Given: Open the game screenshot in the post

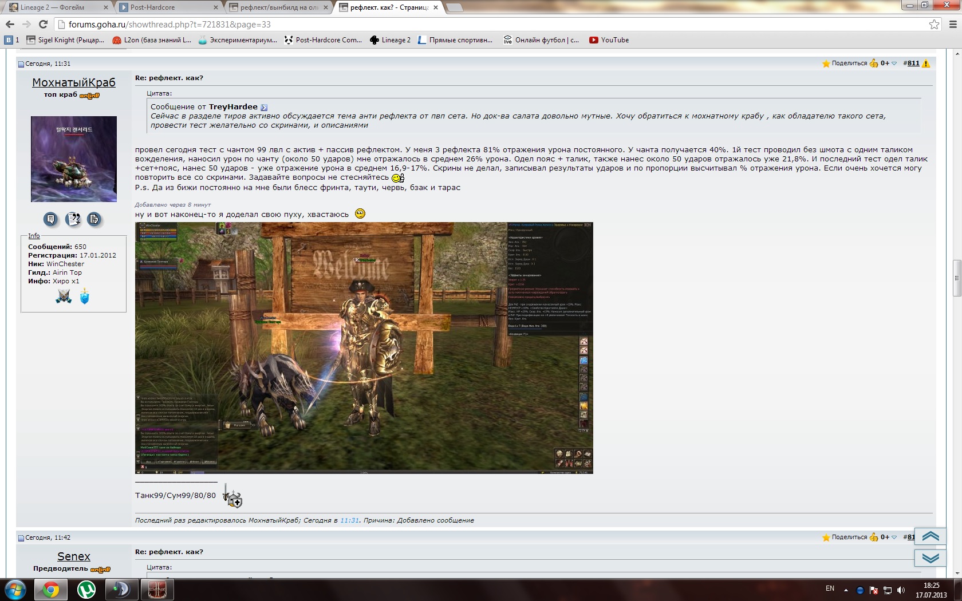Looking at the screenshot, I should point(364,348).
